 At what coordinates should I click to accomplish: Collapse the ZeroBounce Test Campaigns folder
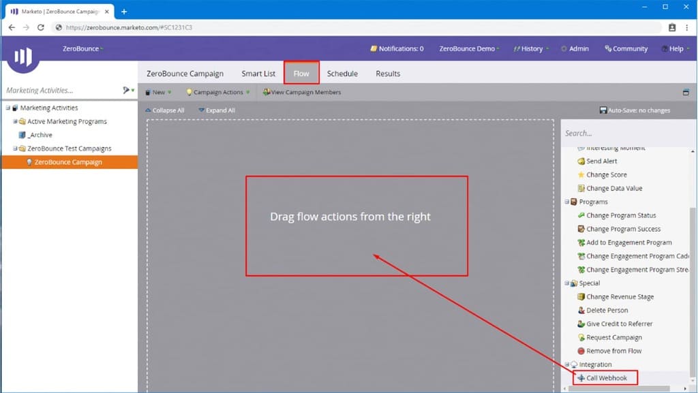point(15,148)
